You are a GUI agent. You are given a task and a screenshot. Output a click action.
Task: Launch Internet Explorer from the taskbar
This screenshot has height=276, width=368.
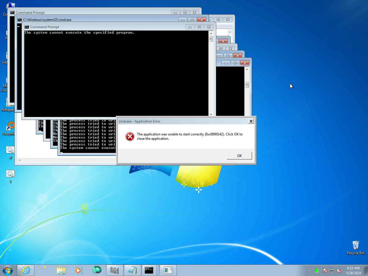[26, 270]
